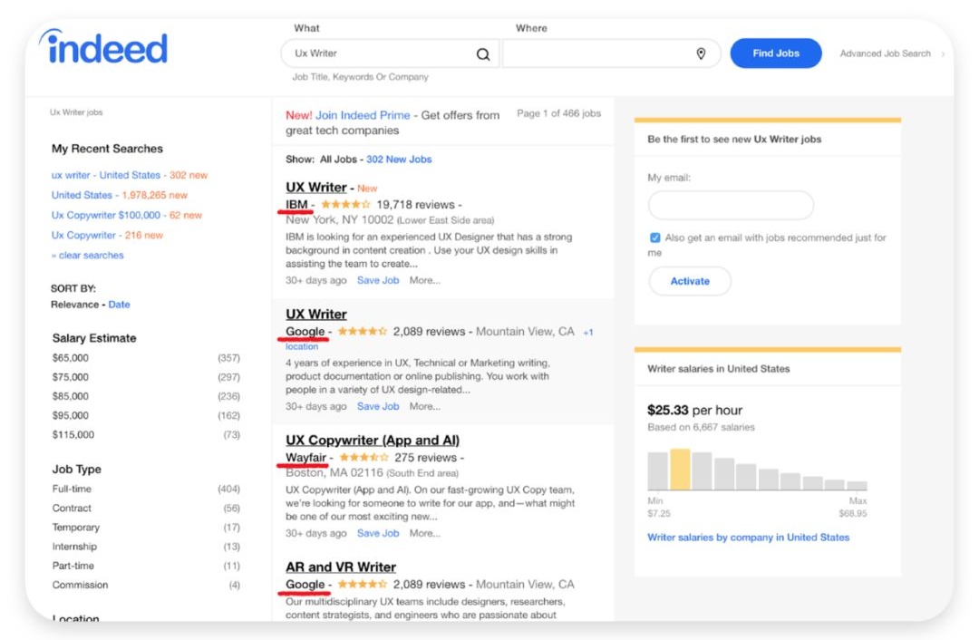Open 275 reviews for Wayfair

click(x=425, y=458)
